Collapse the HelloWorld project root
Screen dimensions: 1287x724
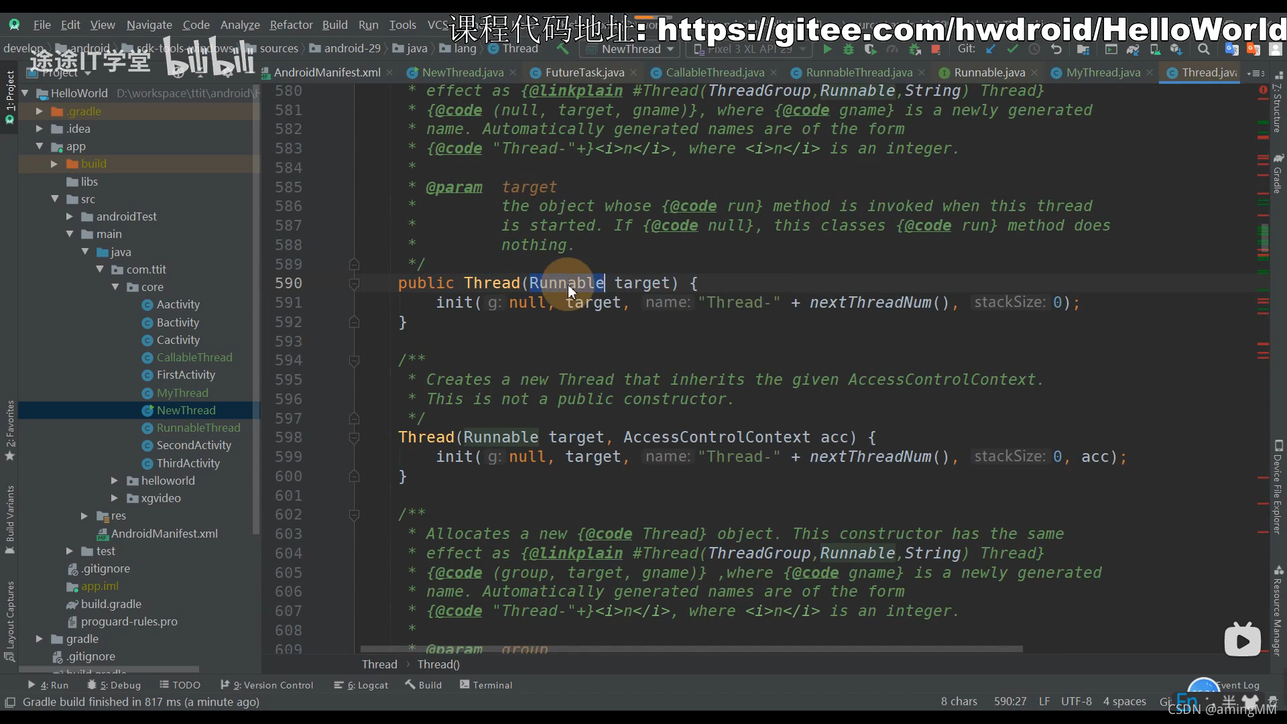coord(25,93)
